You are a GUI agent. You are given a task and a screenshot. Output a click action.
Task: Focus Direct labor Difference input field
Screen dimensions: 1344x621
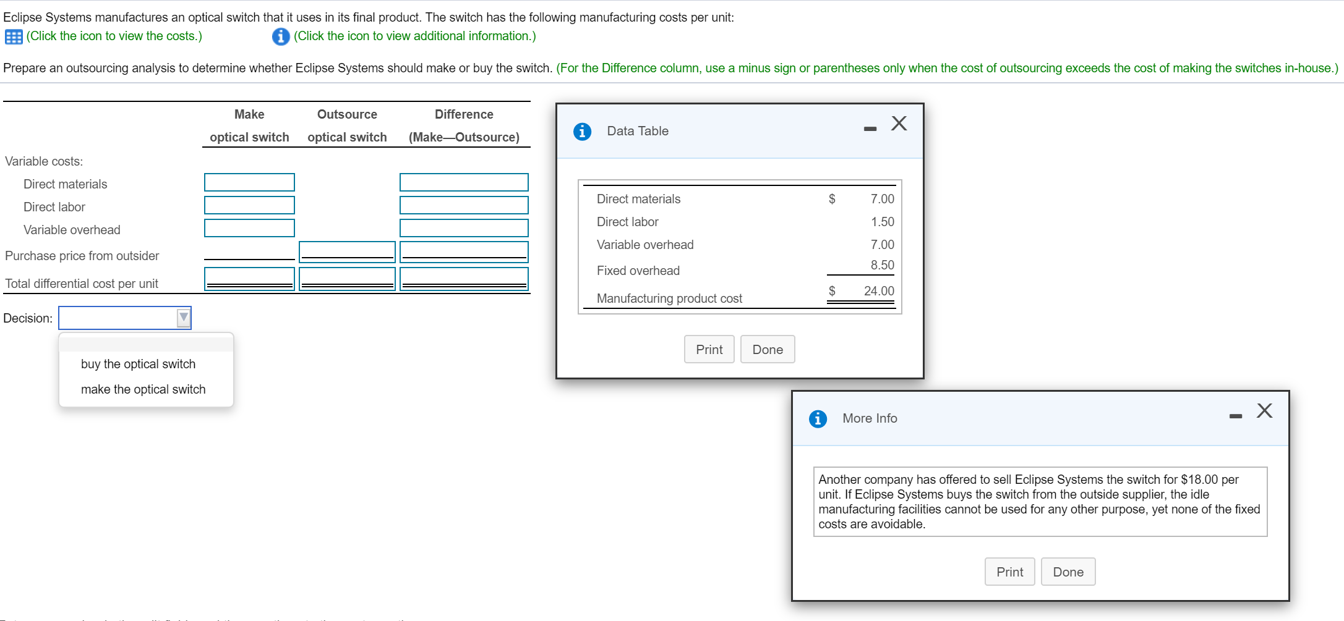pyautogui.click(x=464, y=205)
